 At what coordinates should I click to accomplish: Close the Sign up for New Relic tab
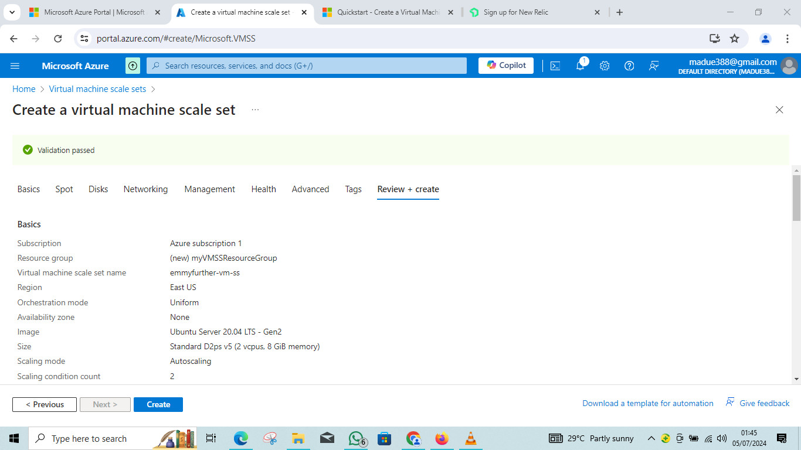[x=598, y=12]
